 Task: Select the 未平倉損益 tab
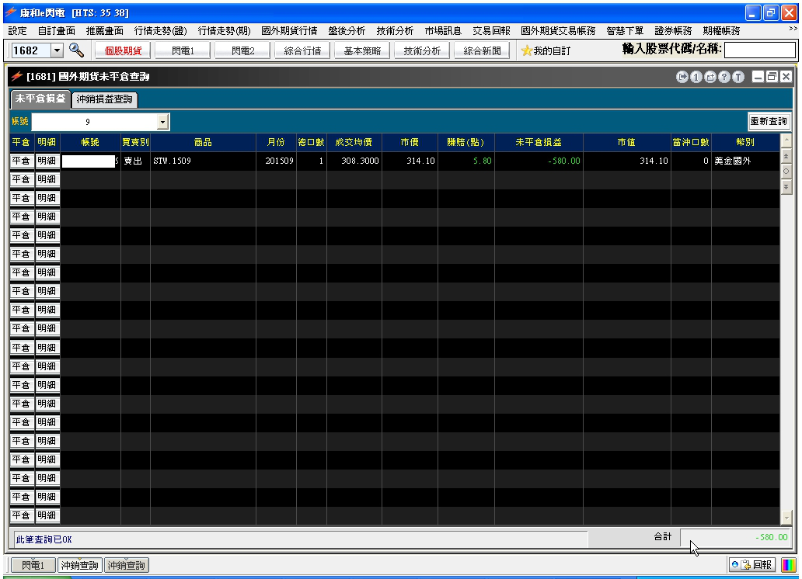(x=40, y=99)
